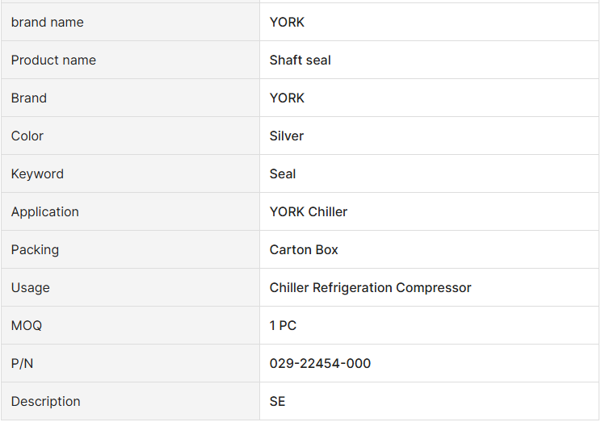Click the capitalized 'Brand' label cell
This screenshot has height=422, width=601.
(x=29, y=98)
